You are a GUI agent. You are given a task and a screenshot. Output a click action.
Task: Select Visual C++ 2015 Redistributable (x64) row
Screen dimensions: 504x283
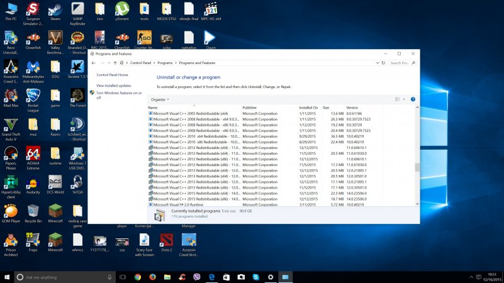pos(265,193)
